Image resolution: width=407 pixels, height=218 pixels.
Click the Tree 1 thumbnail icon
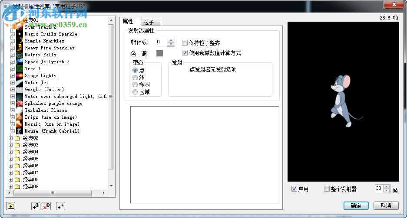coord(20,68)
